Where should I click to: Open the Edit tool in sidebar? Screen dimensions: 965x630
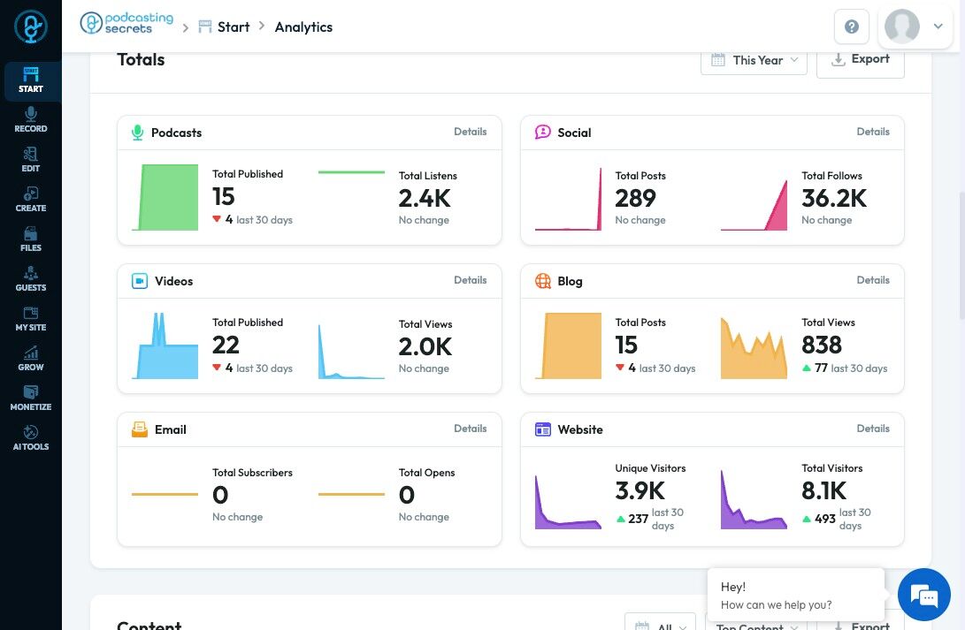[31, 161]
